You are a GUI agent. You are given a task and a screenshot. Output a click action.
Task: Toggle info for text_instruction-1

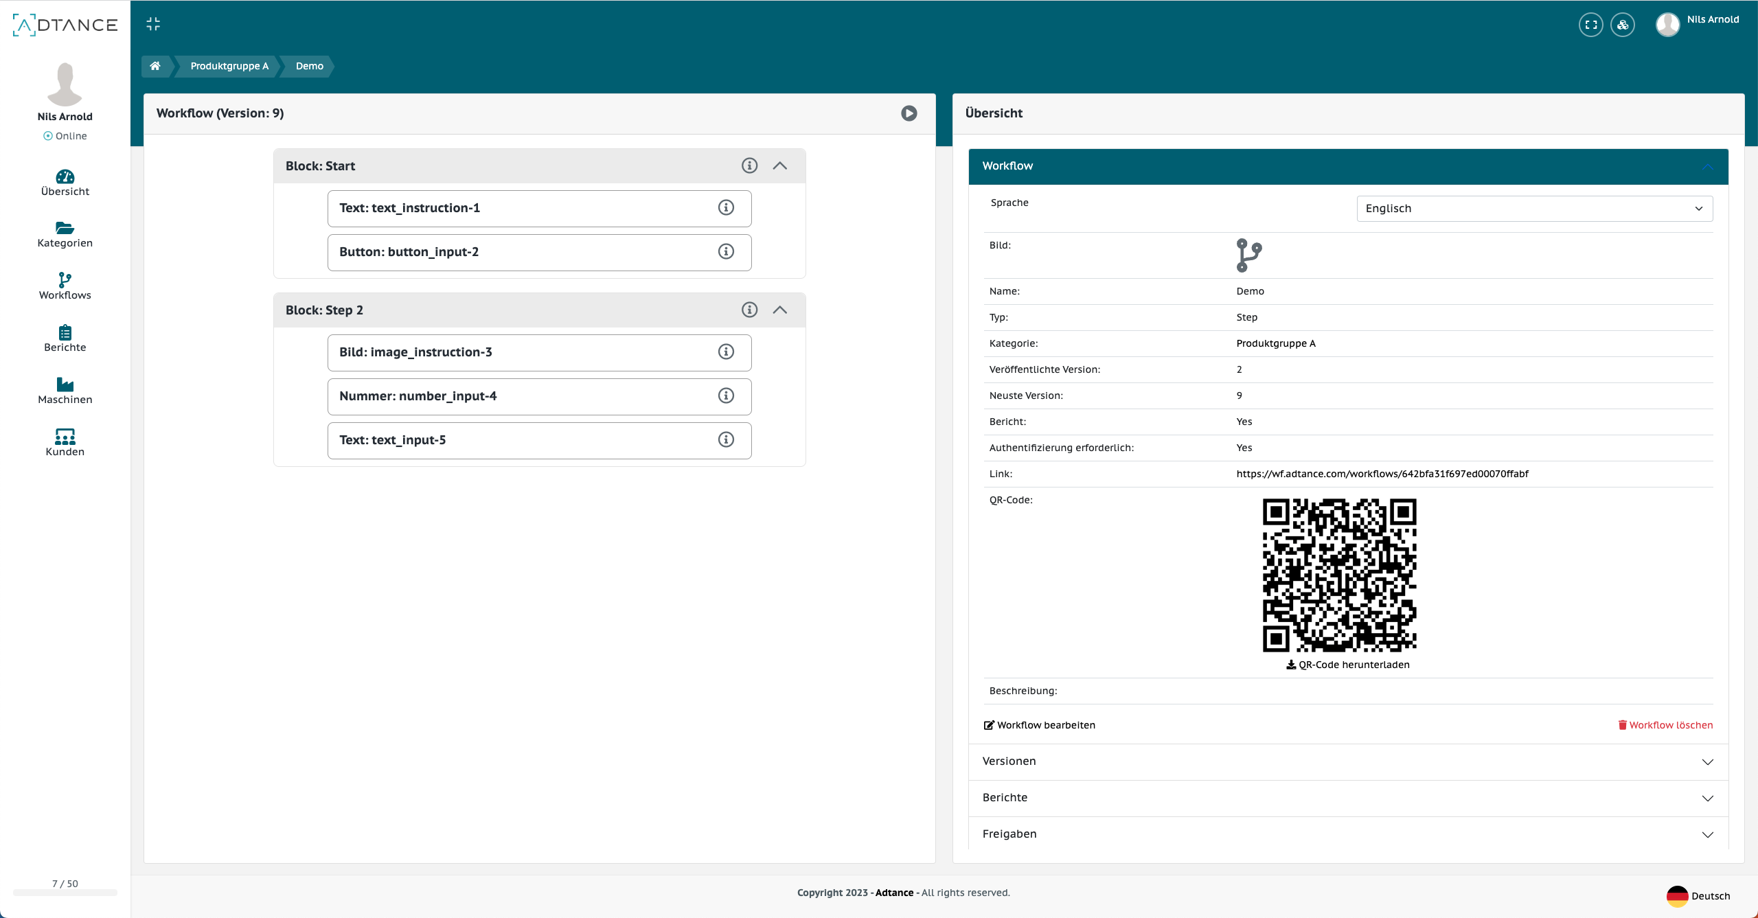click(x=727, y=207)
